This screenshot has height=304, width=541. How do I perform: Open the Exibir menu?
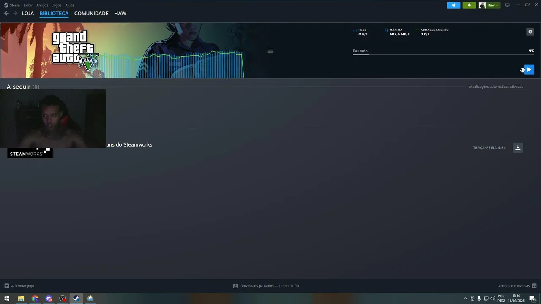click(x=28, y=5)
